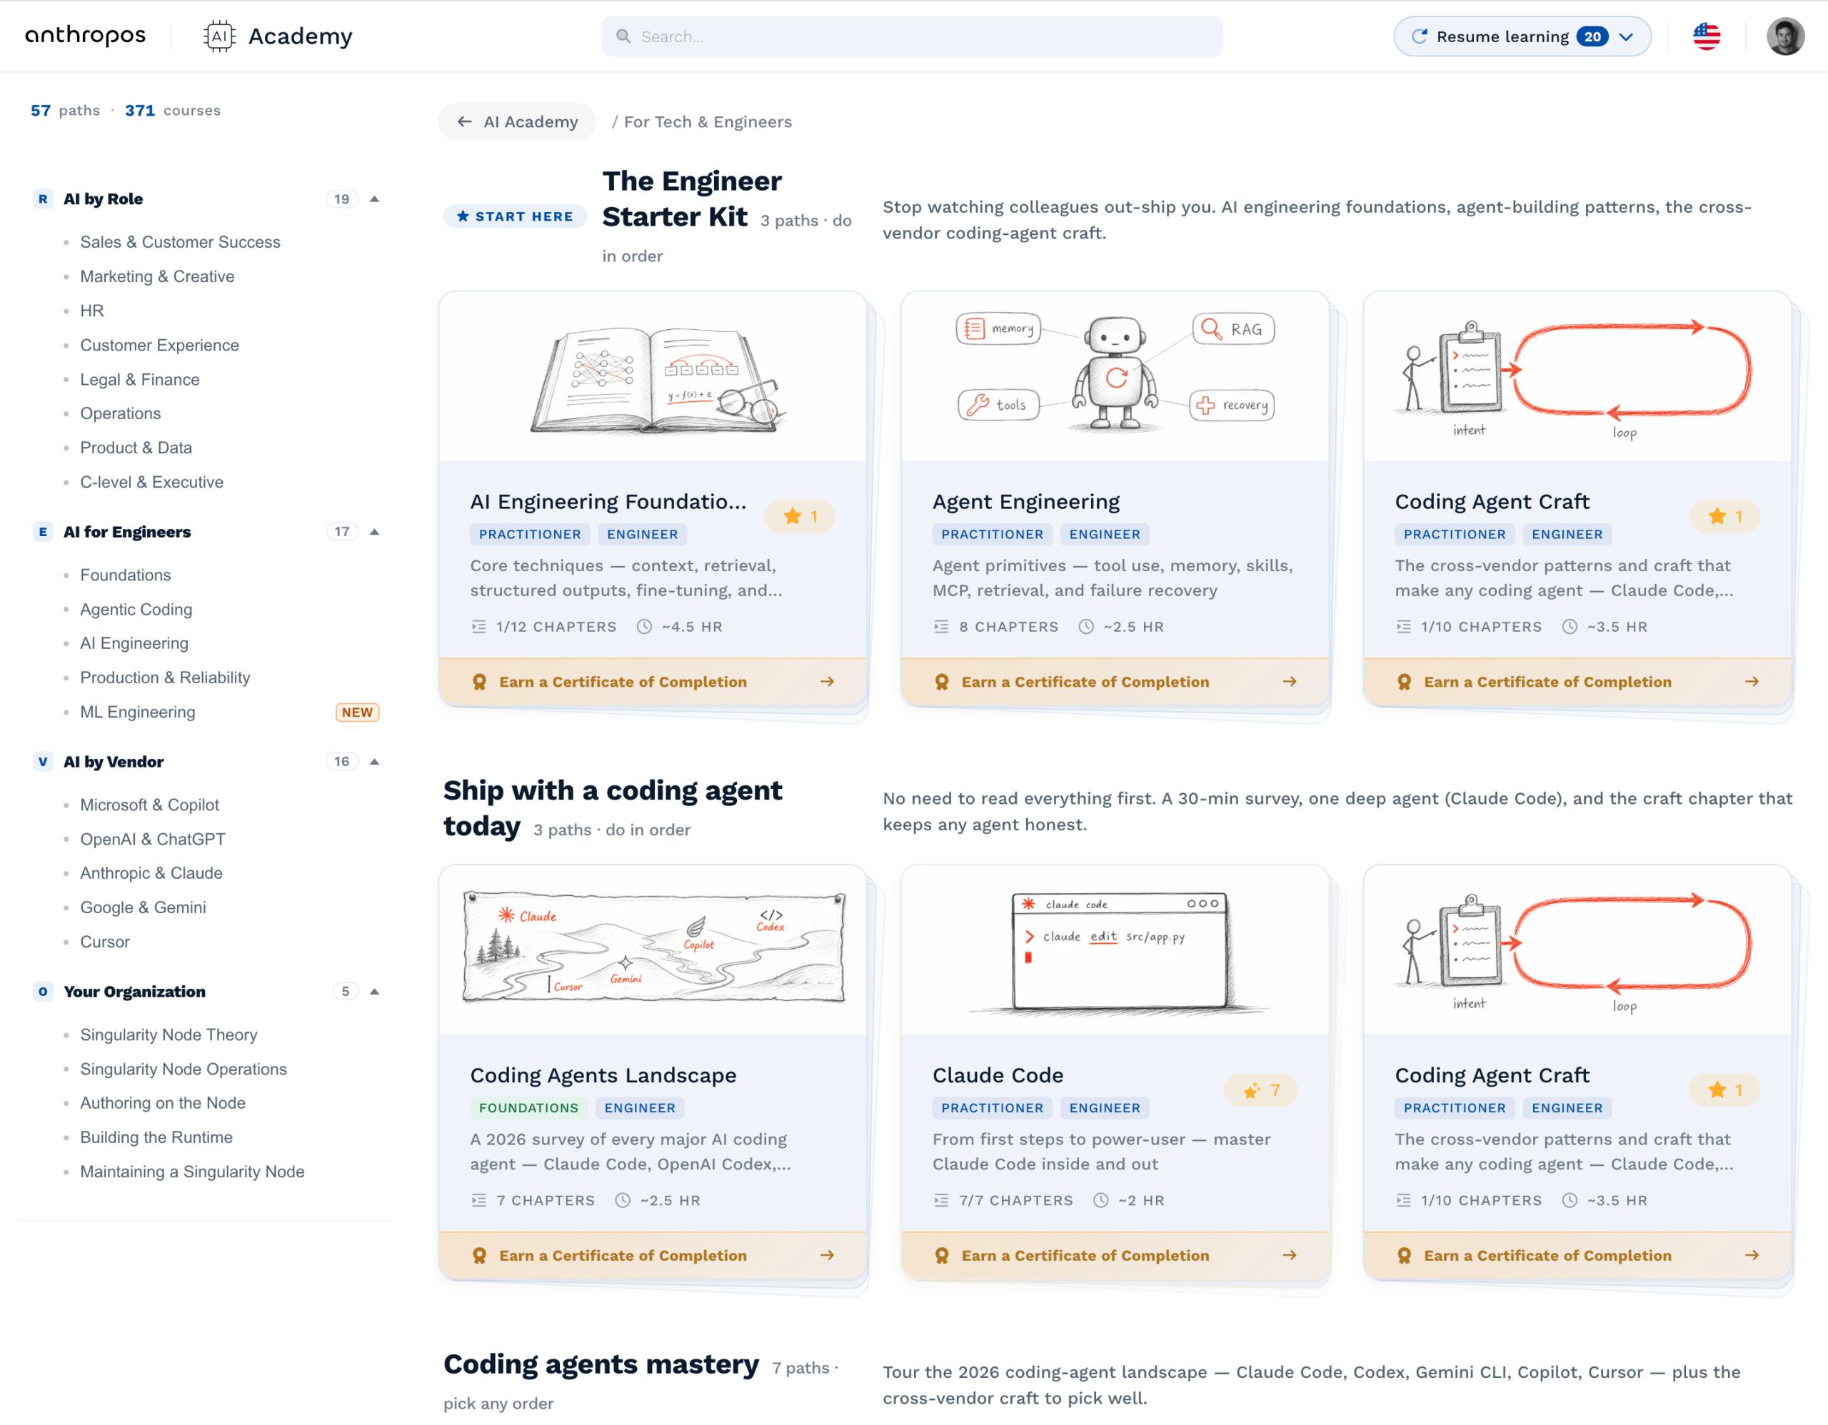The height and width of the screenshot is (1425, 1828).
Task: Click the ribbon icon on Agent Engineering certificate bar
Action: point(942,682)
